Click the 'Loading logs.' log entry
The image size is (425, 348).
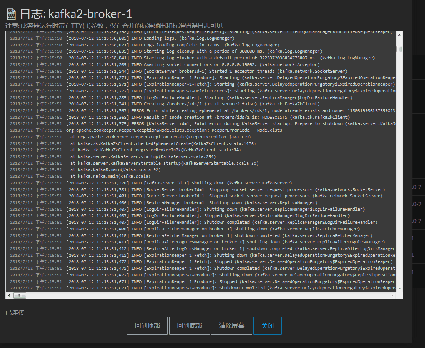pos(122,38)
